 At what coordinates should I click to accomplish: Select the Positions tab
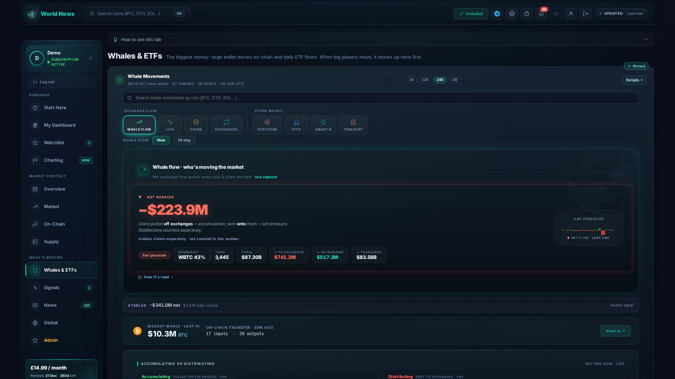[267, 125]
